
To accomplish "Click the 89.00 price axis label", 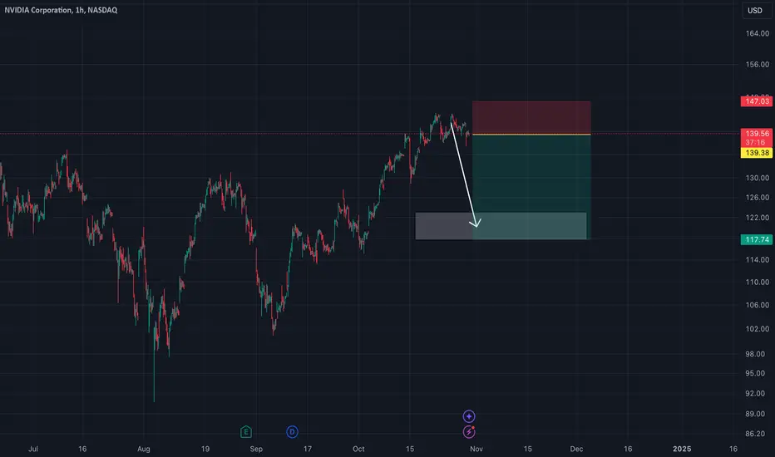I will pos(755,414).
